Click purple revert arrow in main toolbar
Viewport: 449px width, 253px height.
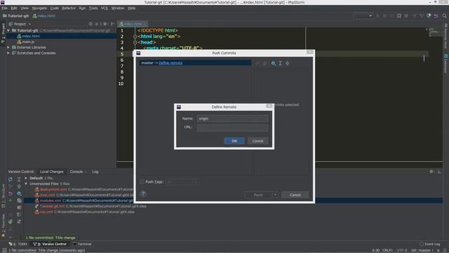(436, 15)
